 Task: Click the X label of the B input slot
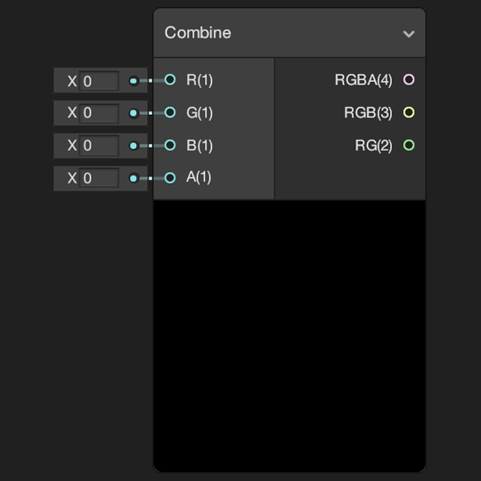tap(72, 145)
